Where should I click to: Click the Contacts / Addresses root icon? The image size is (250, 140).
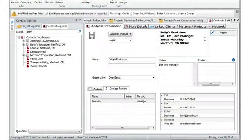pos(23,37)
